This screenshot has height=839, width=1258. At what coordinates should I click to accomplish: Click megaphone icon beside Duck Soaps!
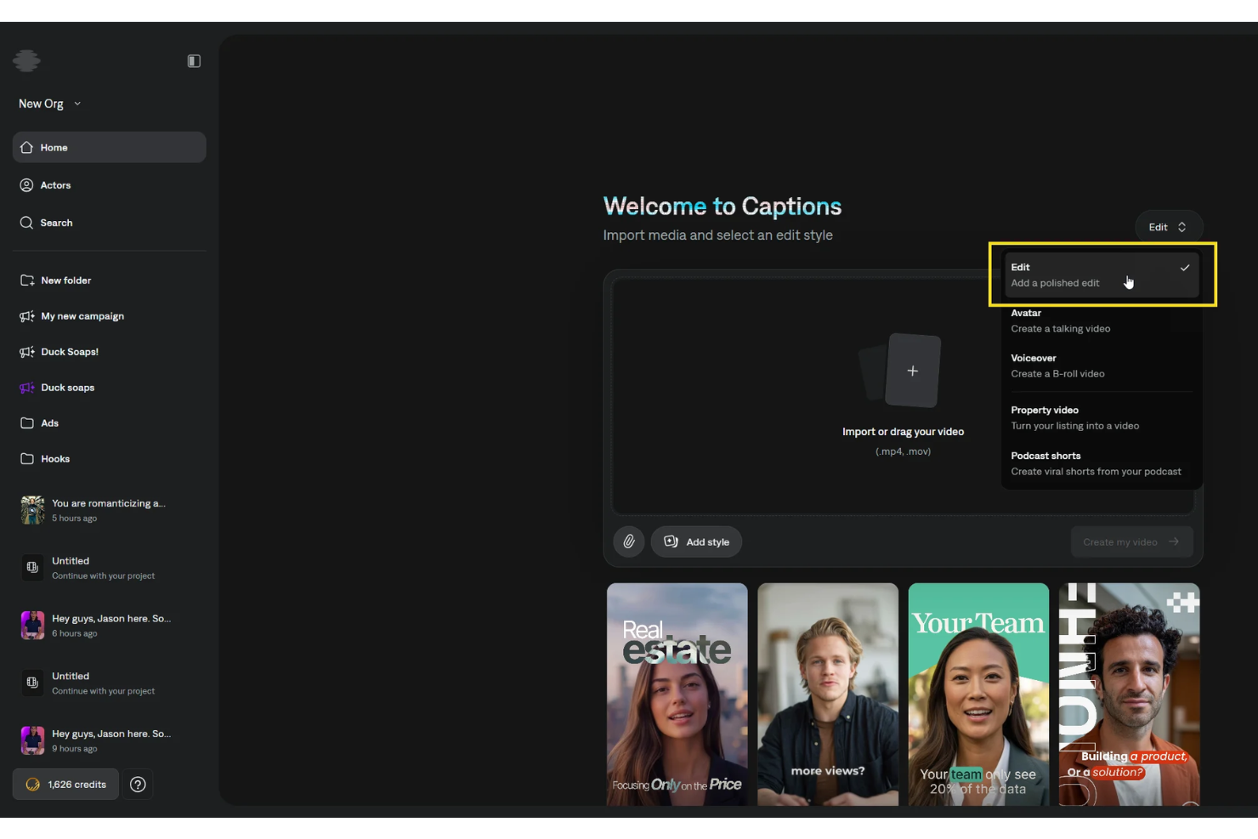tap(27, 352)
